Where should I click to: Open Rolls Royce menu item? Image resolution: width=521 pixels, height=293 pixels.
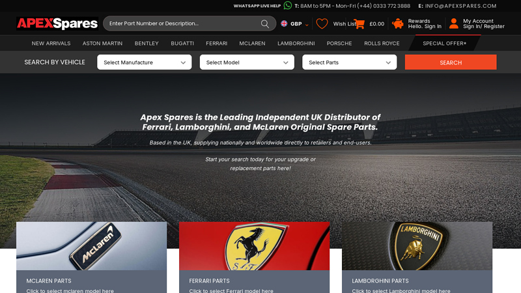382,43
